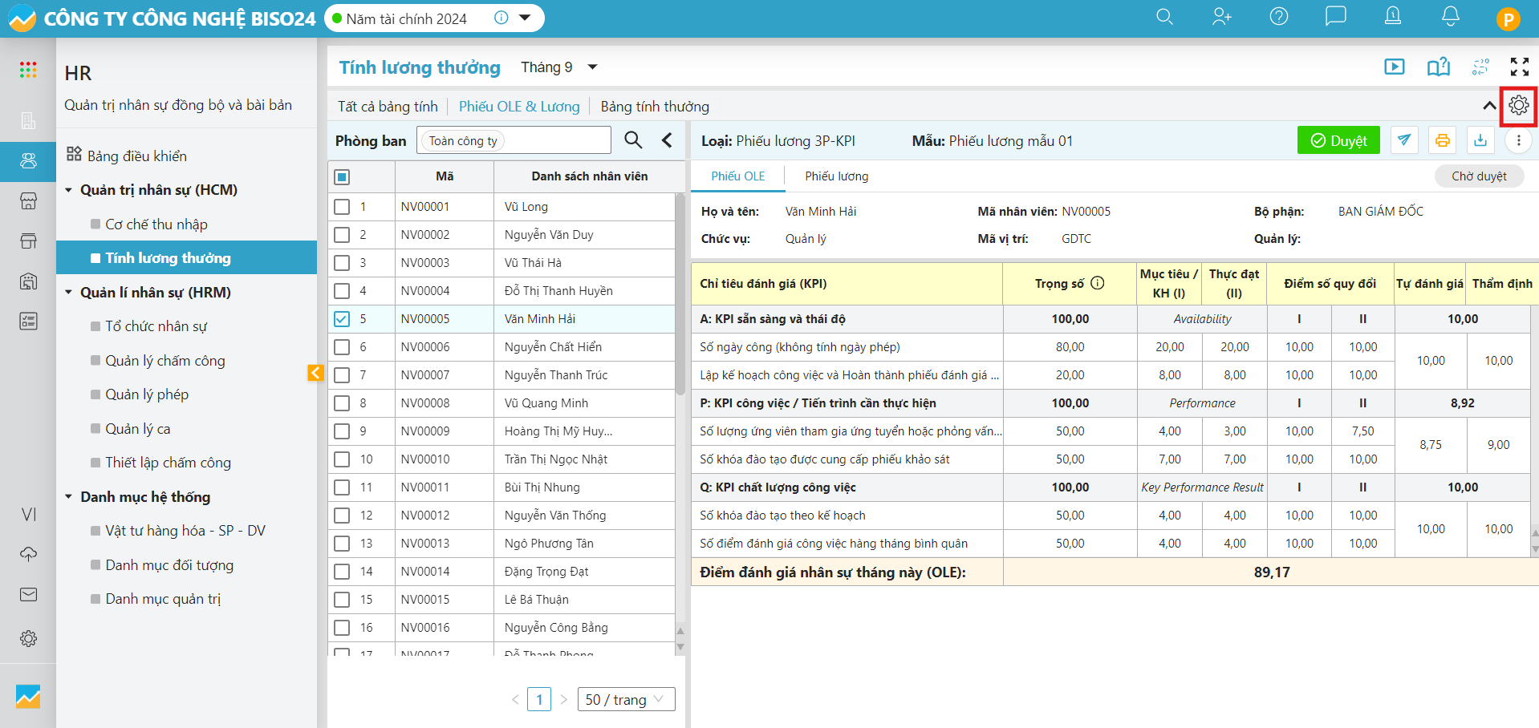Switch to the Phiếu lương tab

[836, 176]
